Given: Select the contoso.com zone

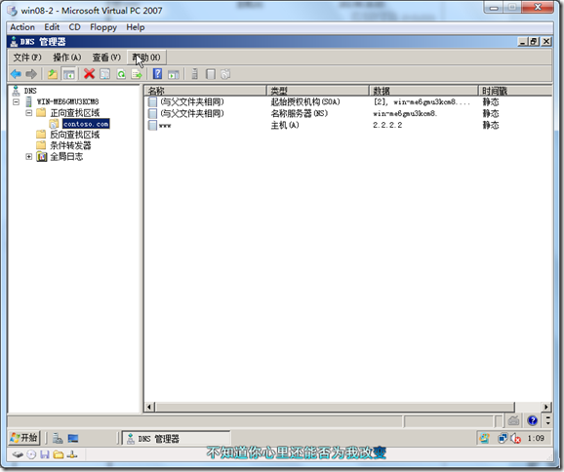Looking at the screenshot, I should [x=86, y=124].
